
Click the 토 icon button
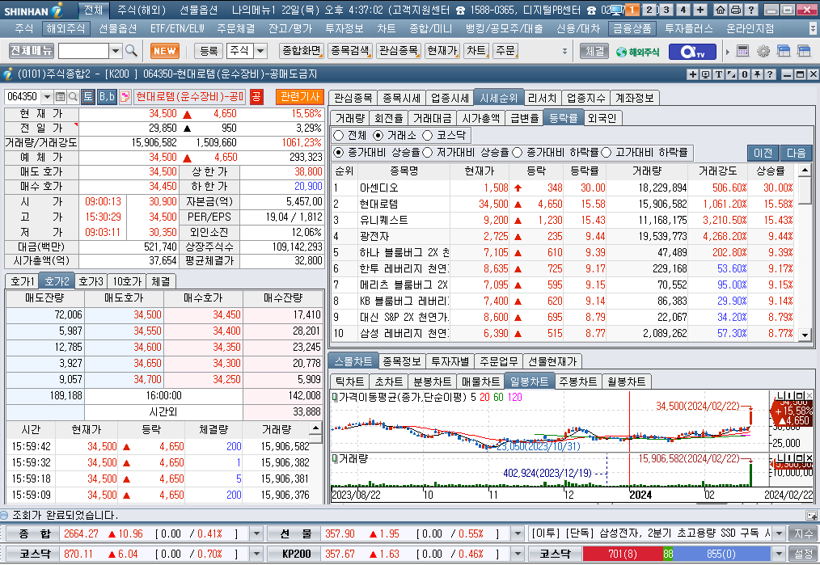(88, 97)
